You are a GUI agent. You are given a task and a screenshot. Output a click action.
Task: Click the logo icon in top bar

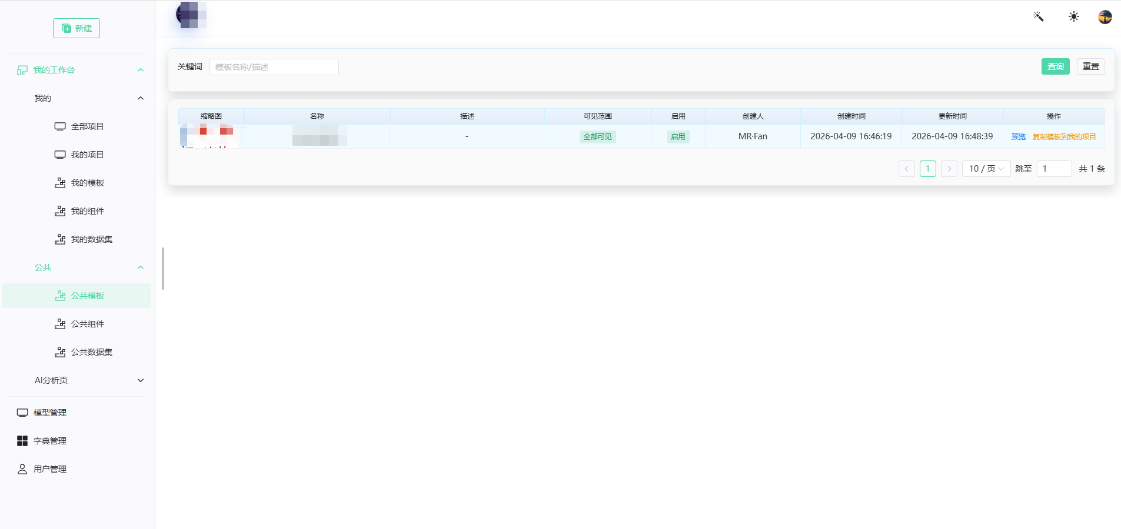(191, 15)
